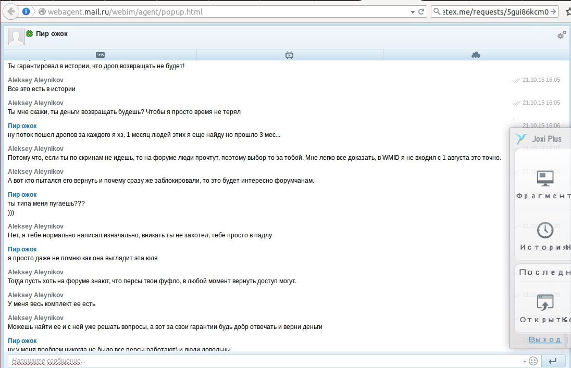Switch to the SMS tab
The width and height of the screenshot is (571, 368).
100,55
